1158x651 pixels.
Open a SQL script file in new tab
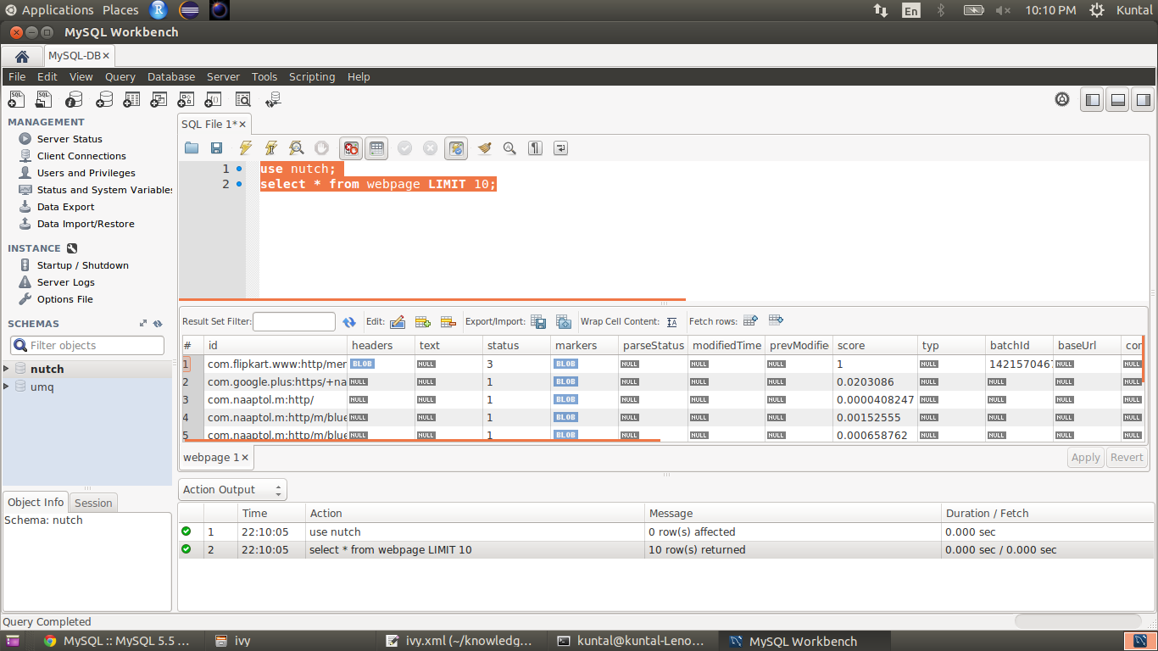[x=45, y=100]
